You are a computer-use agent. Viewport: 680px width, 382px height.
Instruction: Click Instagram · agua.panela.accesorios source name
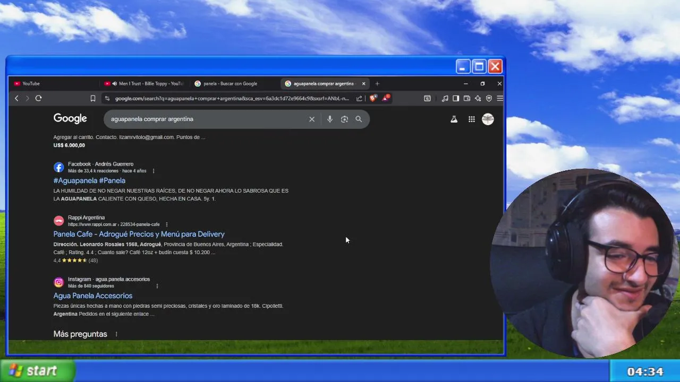pos(109,279)
